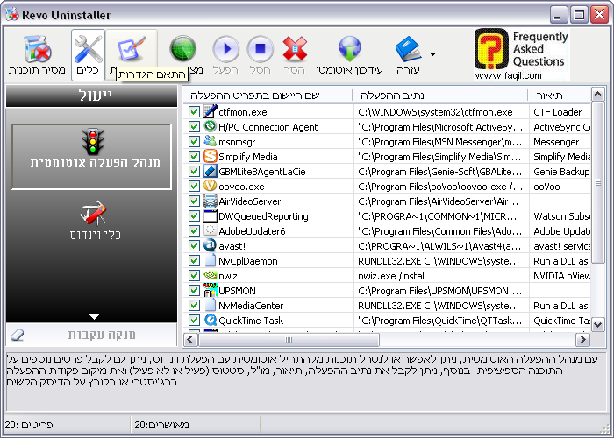Click the nwiz.exe /install path cell
Screen dimensions: 614x438
click(x=391, y=276)
